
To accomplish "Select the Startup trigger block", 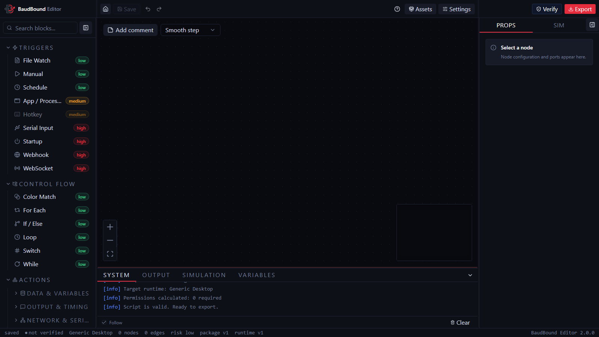I will tap(52, 141).
